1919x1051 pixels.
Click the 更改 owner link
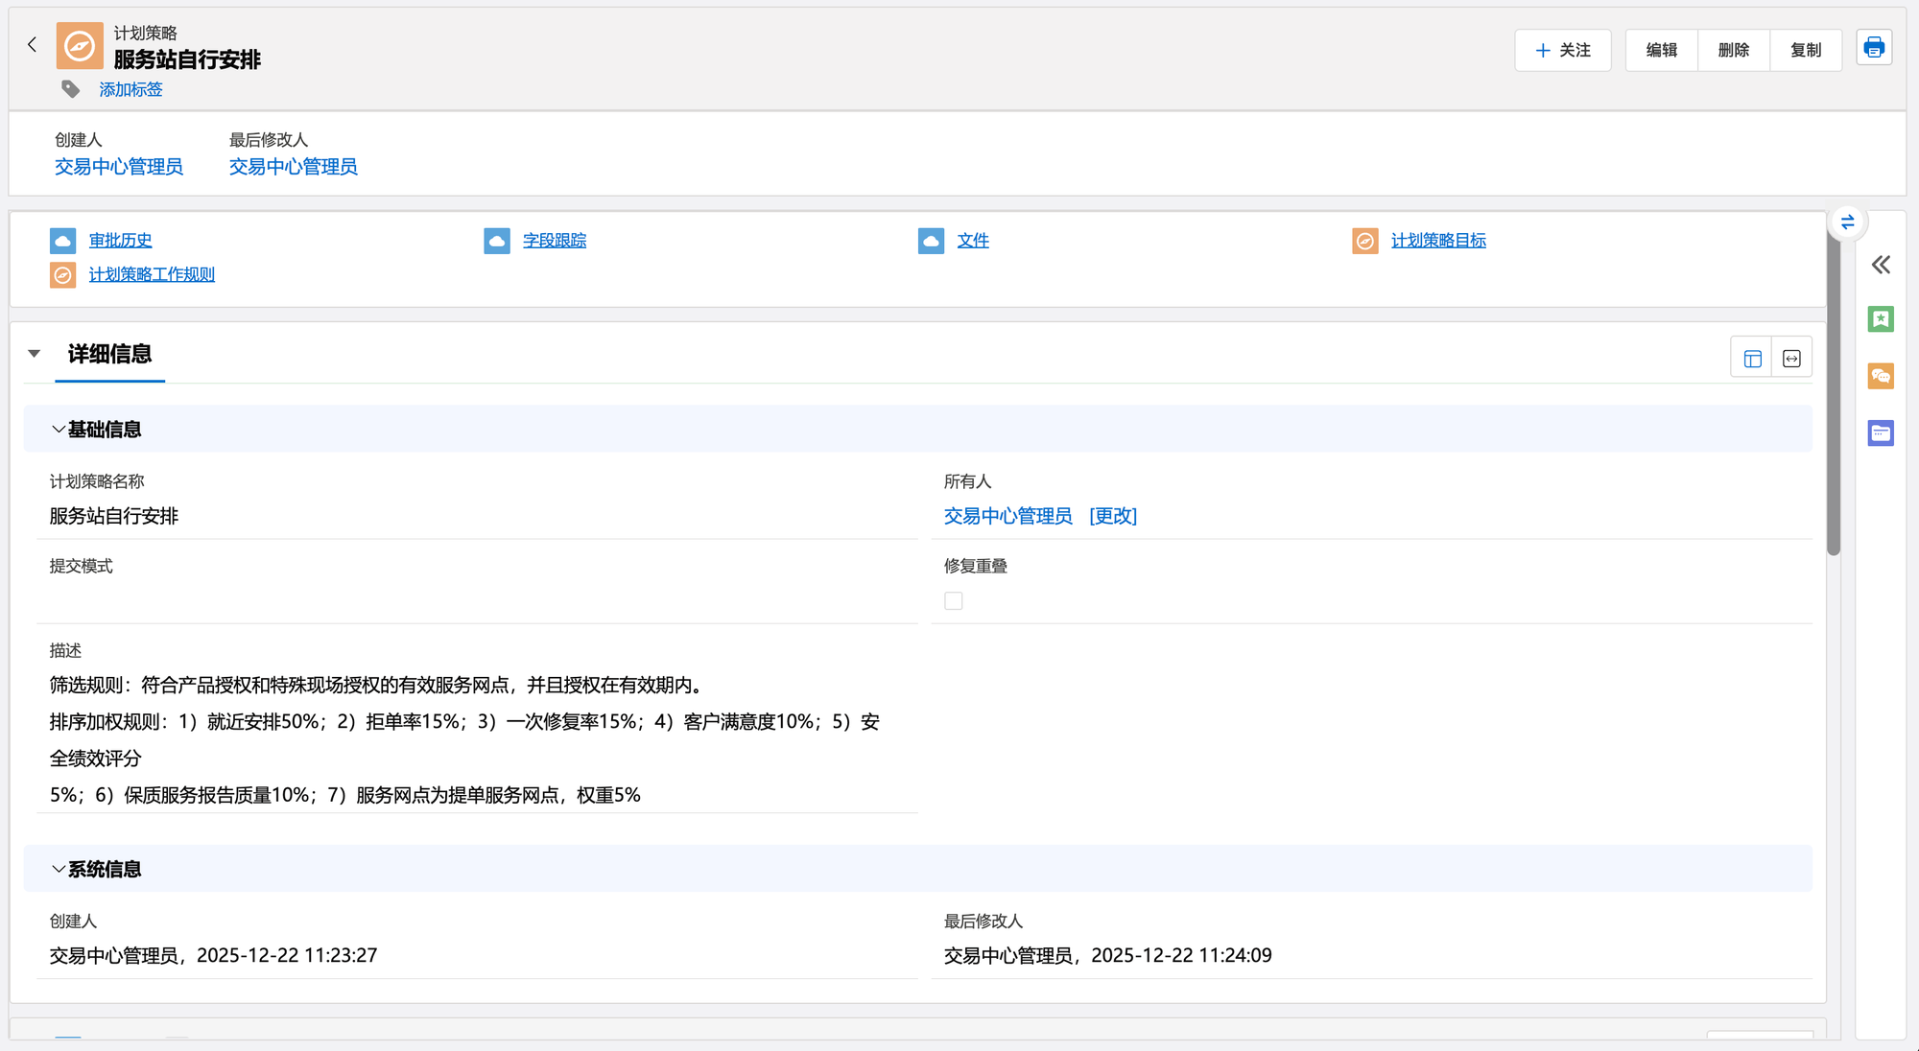pyautogui.click(x=1112, y=516)
